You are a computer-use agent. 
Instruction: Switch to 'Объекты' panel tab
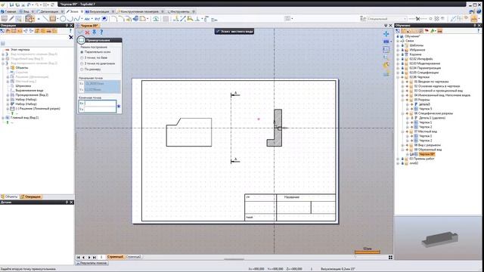(10, 196)
